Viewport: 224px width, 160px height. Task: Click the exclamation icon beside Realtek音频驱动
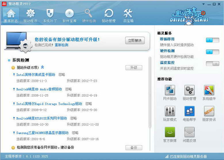[x=14, y=89]
